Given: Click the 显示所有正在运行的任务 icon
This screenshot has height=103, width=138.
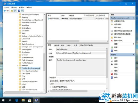Looking at the screenshot, I should [112, 31].
